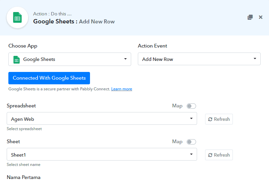Click the Nama Pertama field label
Screen dimensions: 269x183
point(24,177)
